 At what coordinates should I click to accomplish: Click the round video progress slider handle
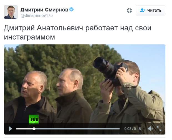34,129
